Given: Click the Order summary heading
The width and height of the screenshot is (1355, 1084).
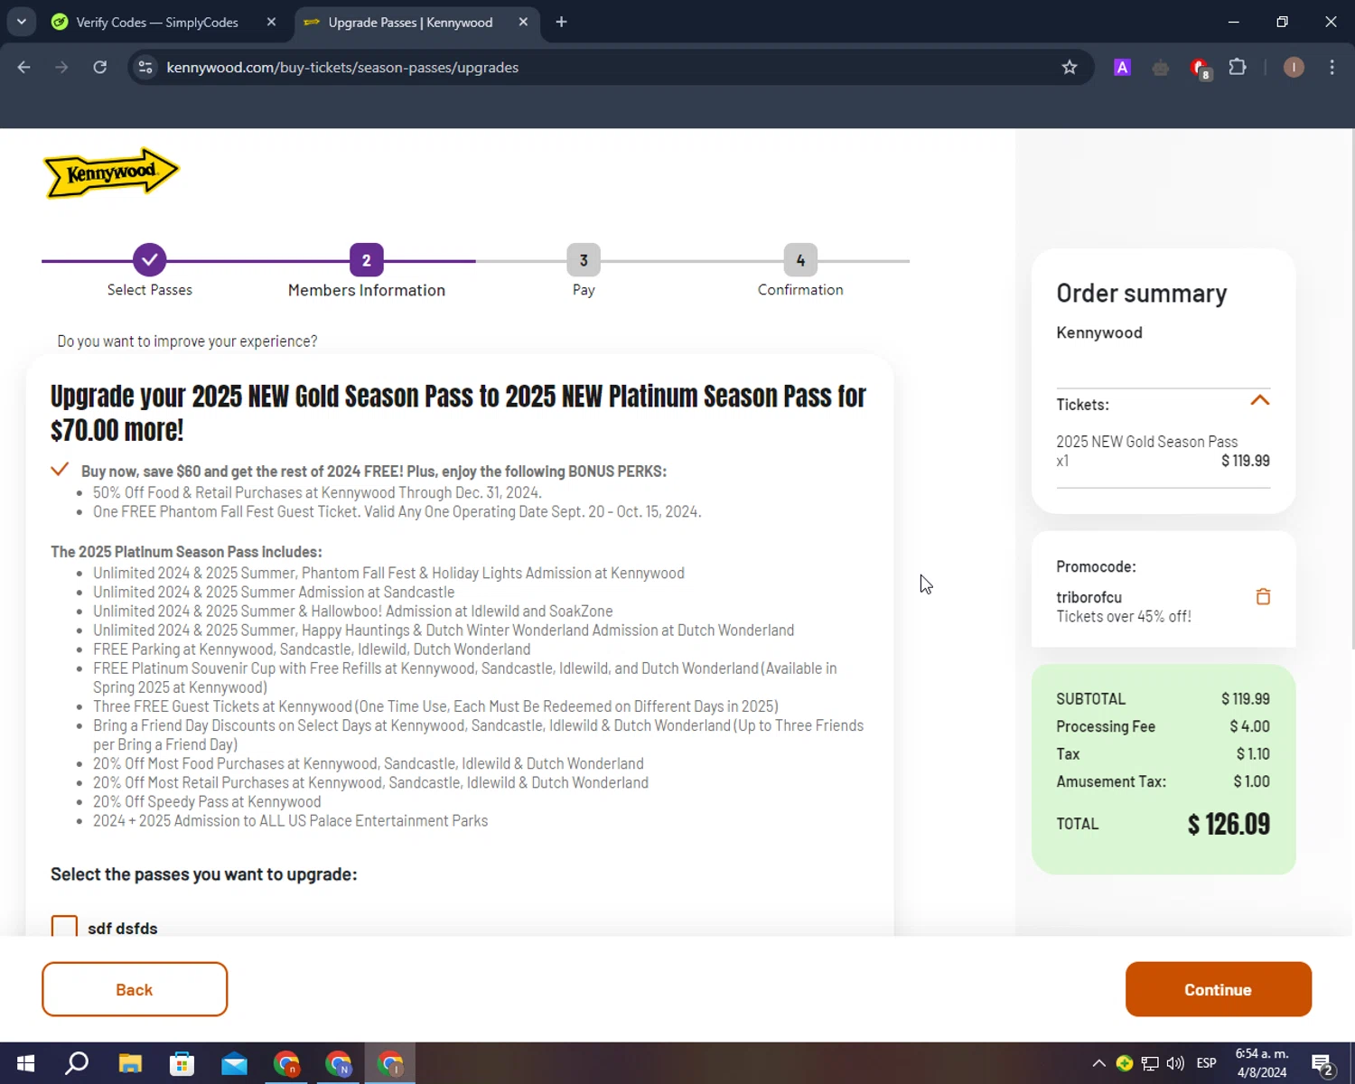Looking at the screenshot, I should [x=1141, y=294].
